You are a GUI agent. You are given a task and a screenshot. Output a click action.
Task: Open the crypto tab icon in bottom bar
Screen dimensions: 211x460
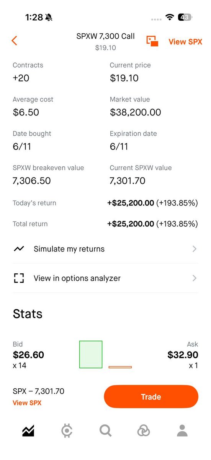point(67,431)
